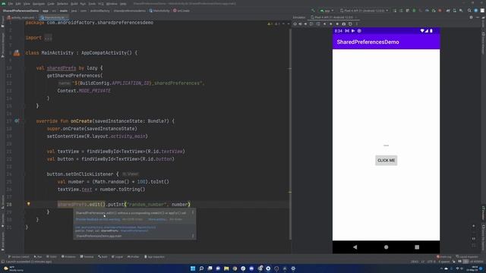Open the Build menu
Image resolution: width=486 pixels, height=273 pixels.
[74, 4]
